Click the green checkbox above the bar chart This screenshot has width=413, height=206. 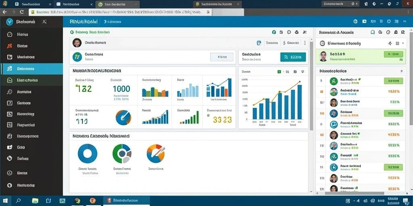tap(279, 72)
